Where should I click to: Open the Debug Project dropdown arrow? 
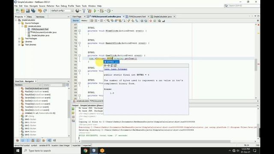pos(105,11)
